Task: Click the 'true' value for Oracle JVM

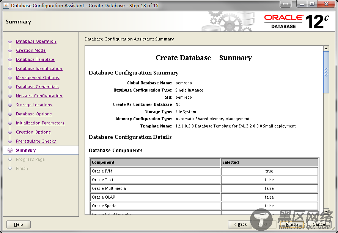Action: (x=269, y=171)
